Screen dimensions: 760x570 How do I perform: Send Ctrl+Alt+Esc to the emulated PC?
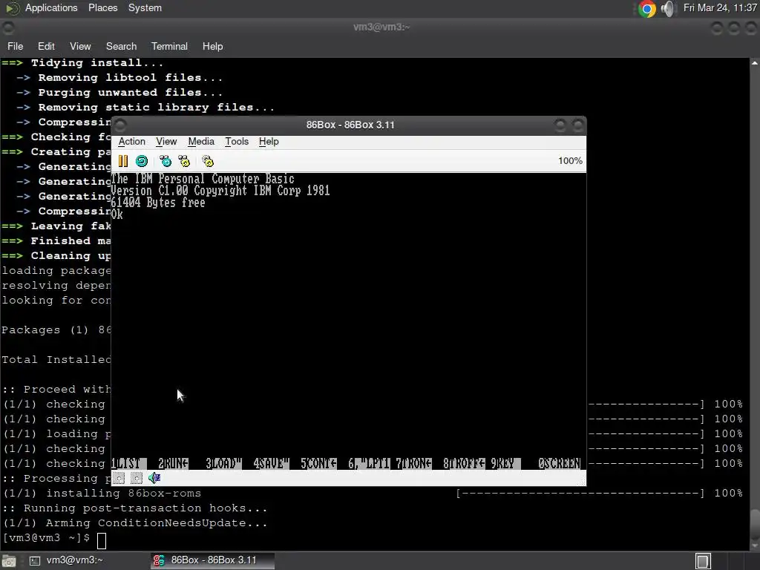pyautogui.click(x=184, y=161)
